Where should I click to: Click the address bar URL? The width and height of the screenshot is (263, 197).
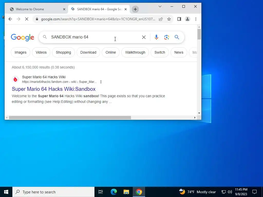coord(98,19)
